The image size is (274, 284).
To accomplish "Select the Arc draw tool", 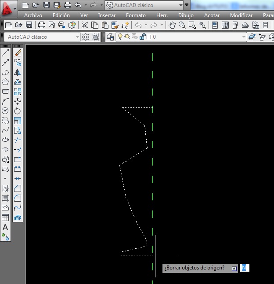I will (x=5, y=101).
